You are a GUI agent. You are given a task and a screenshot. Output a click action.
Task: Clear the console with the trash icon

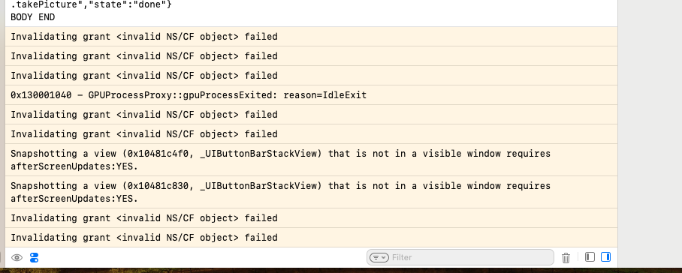566,258
